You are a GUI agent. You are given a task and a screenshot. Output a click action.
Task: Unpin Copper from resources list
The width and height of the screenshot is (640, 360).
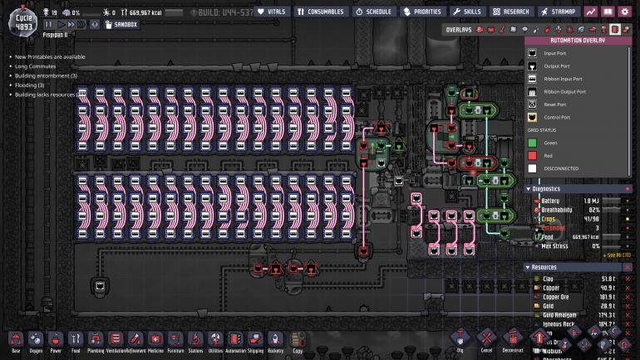click(628, 288)
